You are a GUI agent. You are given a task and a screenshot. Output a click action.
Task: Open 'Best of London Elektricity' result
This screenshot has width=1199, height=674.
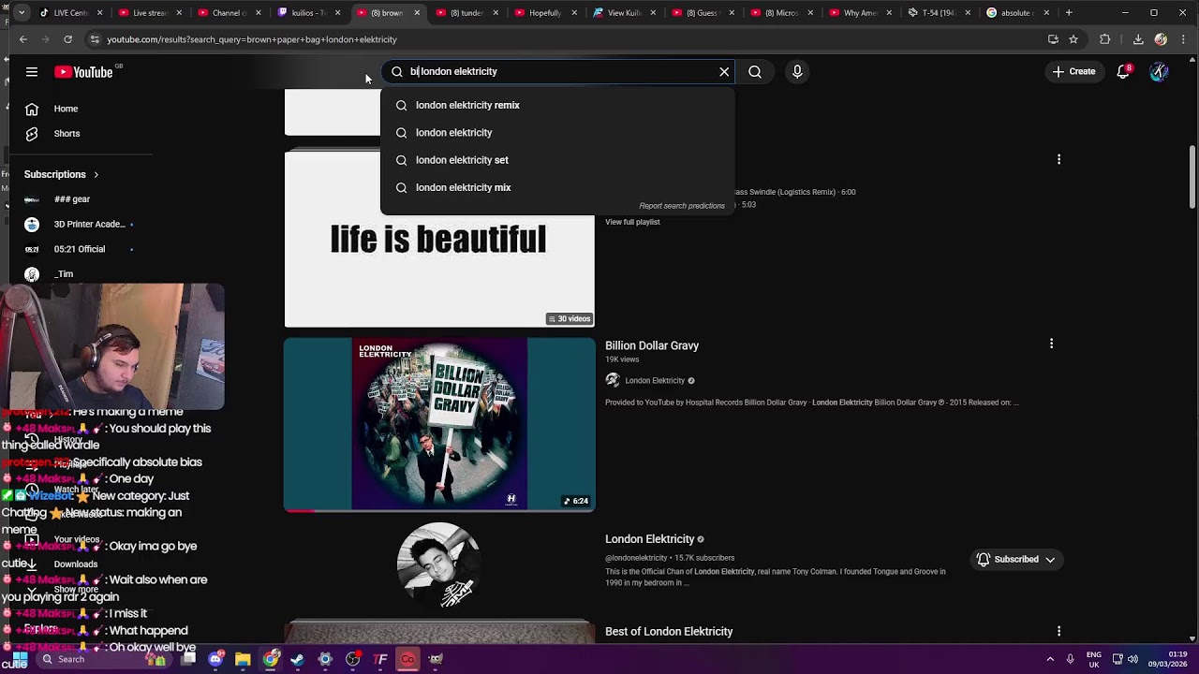(669, 632)
